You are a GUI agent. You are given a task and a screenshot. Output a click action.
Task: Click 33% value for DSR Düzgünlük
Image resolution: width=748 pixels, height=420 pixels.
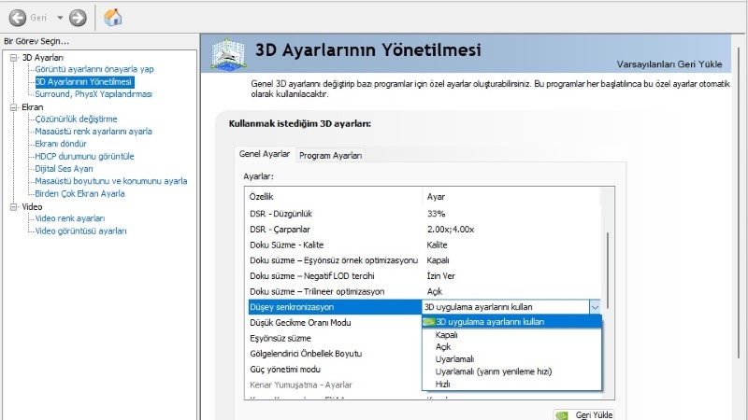(436, 214)
